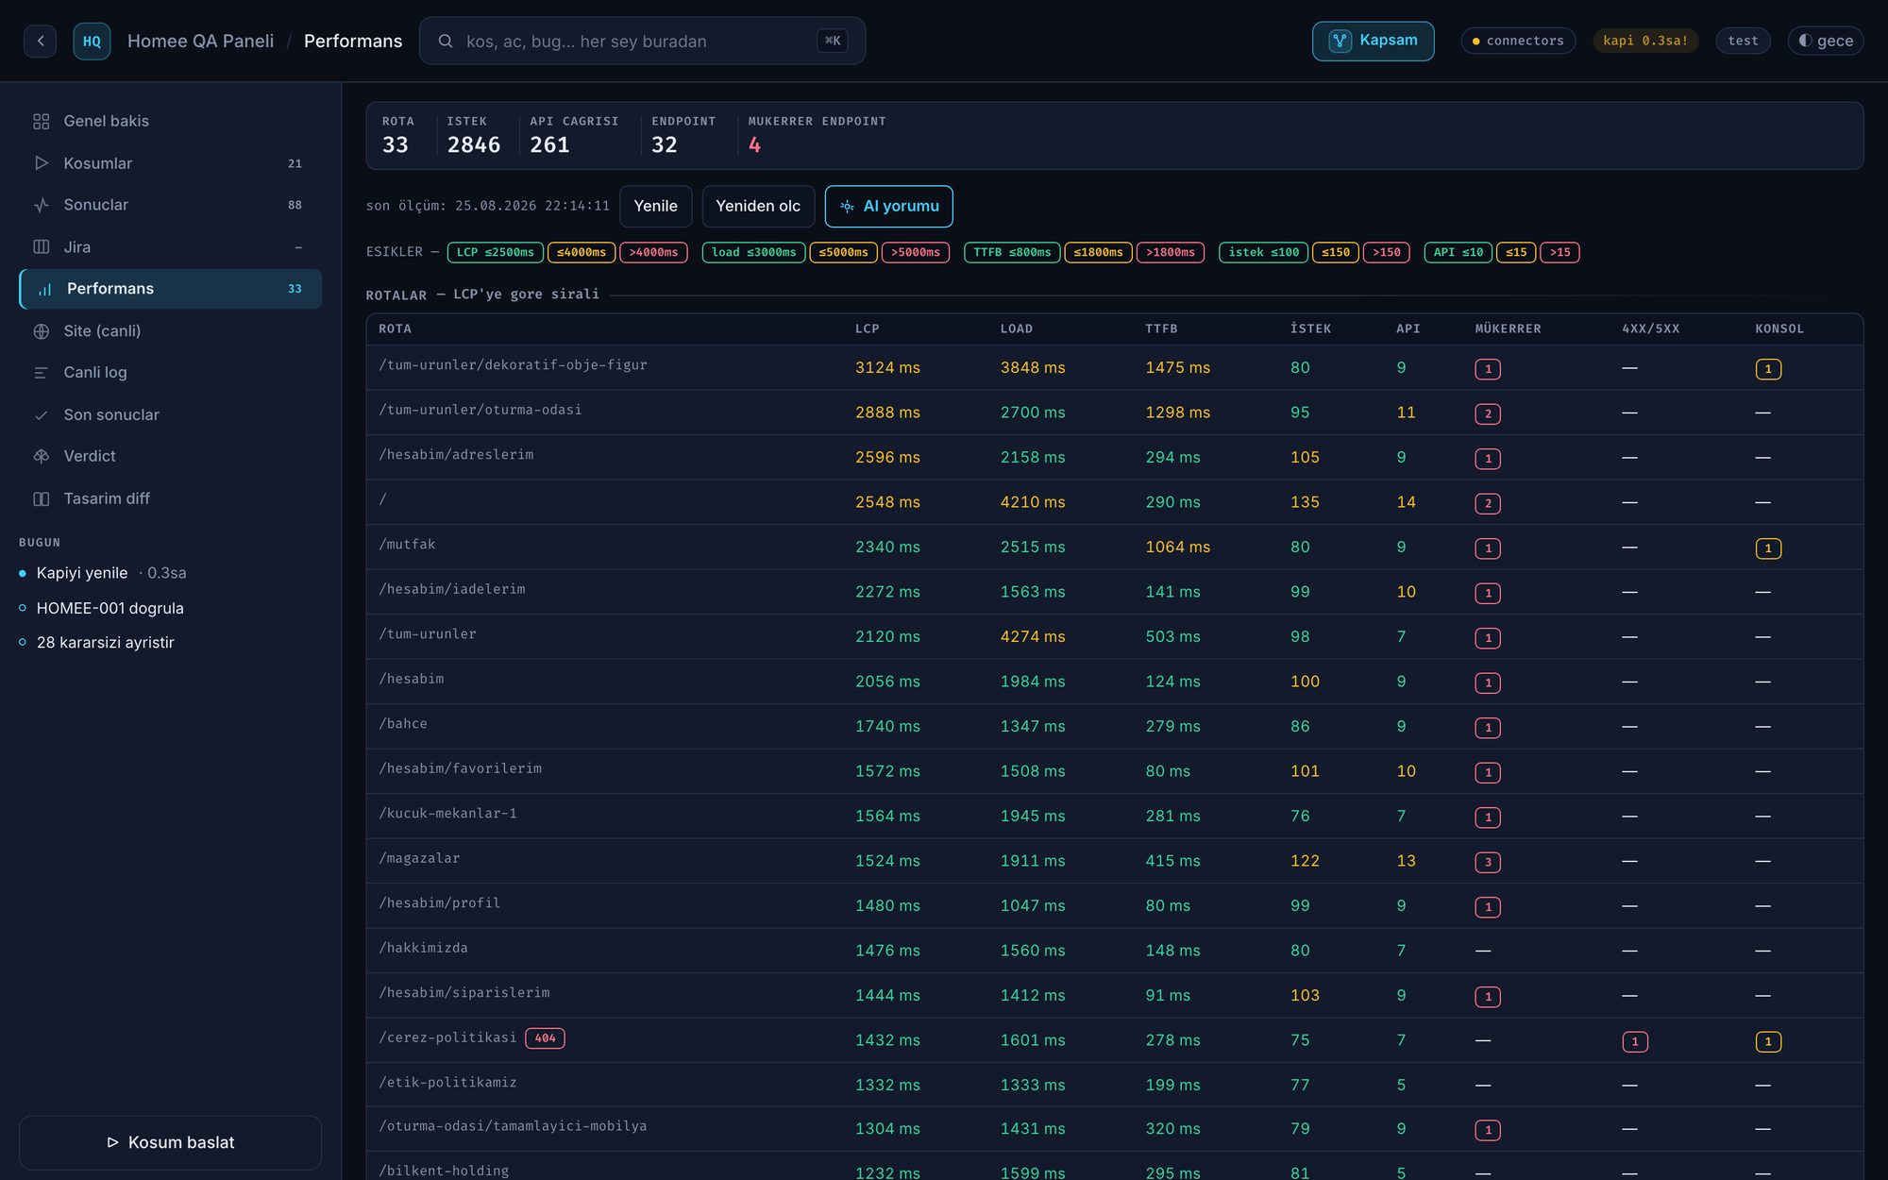Click the Yeniden olc button
This screenshot has width=1888, height=1180.
tap(757, 206)
